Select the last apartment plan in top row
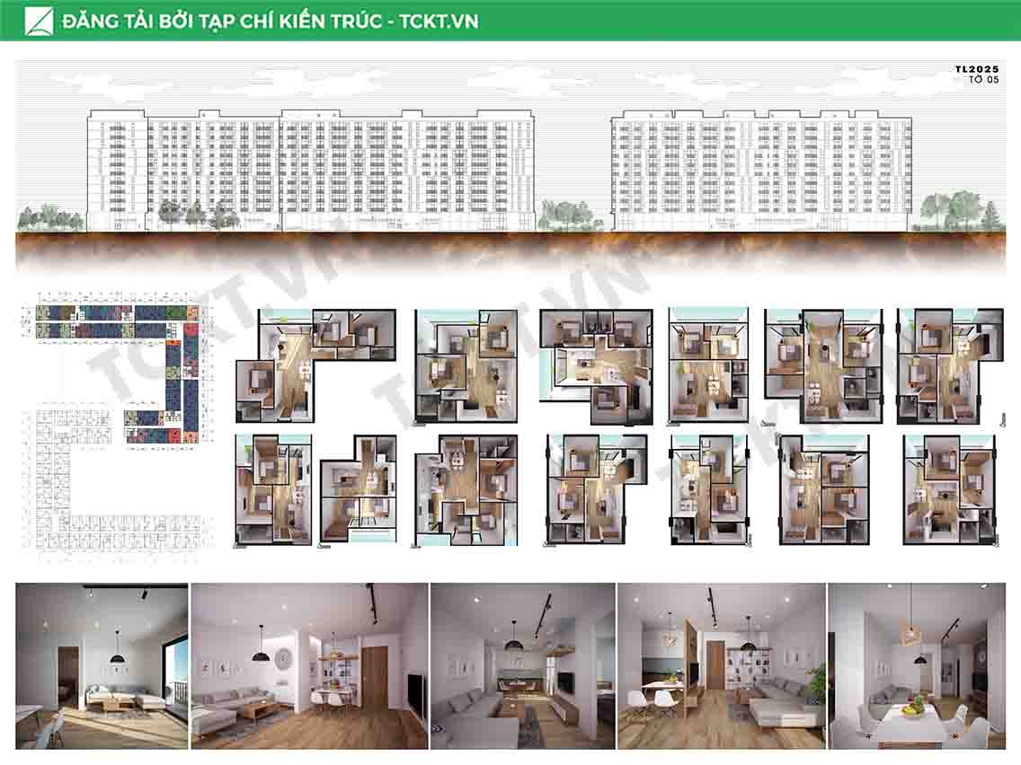 949,365
